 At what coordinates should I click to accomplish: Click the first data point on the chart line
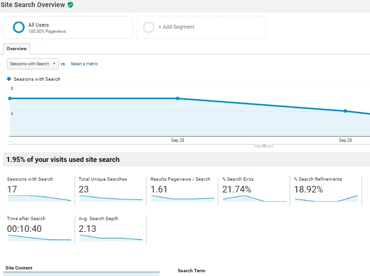pos(10,99)
